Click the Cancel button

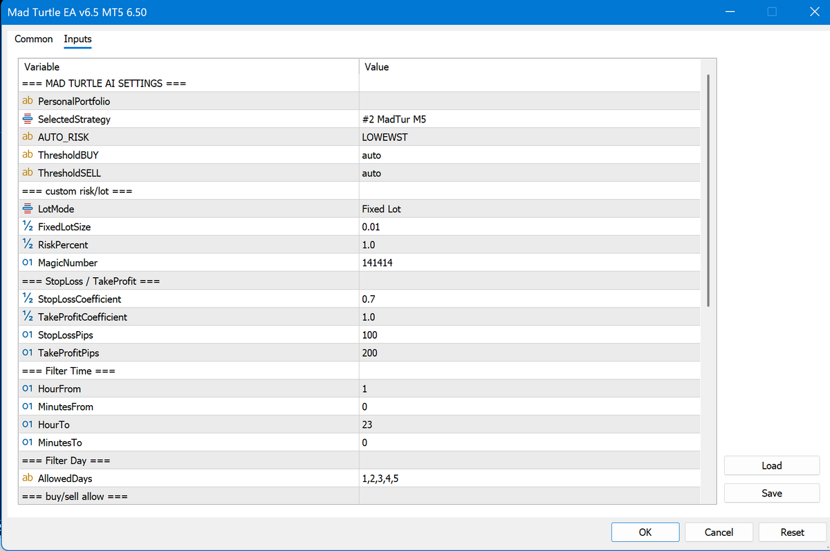[x=719, y=532]
